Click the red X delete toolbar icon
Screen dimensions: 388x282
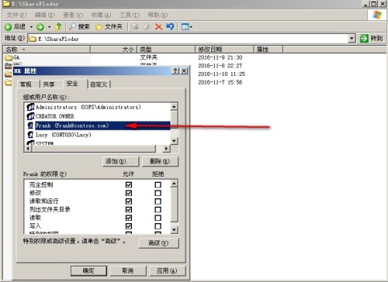(158, 26)
